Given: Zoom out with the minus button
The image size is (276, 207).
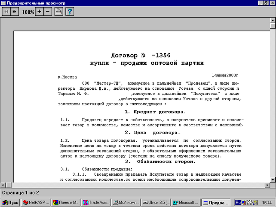Looking at the screenshot, I should (x=48, y=12).
